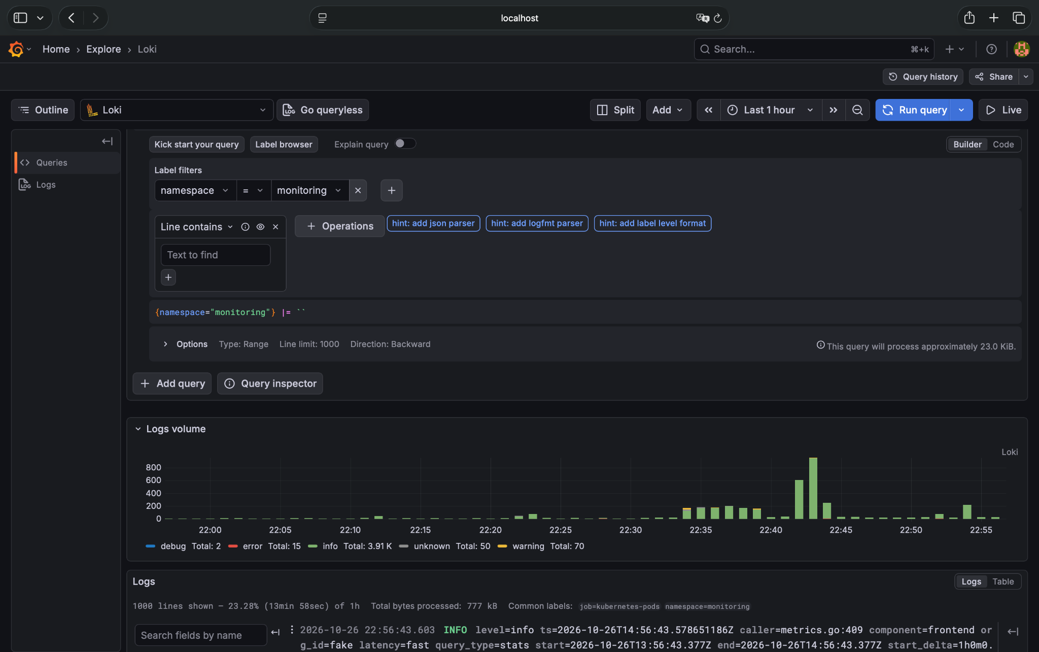This screenshot has width=1039, height=652.
Task: Collapse the Logs volume panel
Action: click(138, 429)
